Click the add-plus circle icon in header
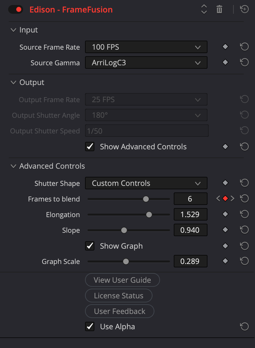The image size is (255, 348). click(x=244, y=9)
